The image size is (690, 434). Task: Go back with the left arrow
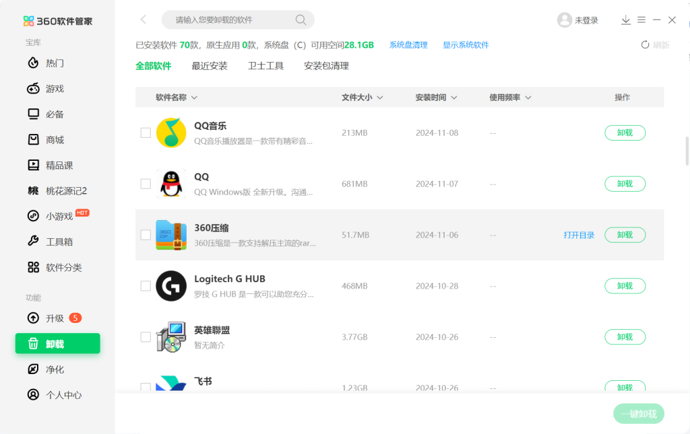point(144,20)
